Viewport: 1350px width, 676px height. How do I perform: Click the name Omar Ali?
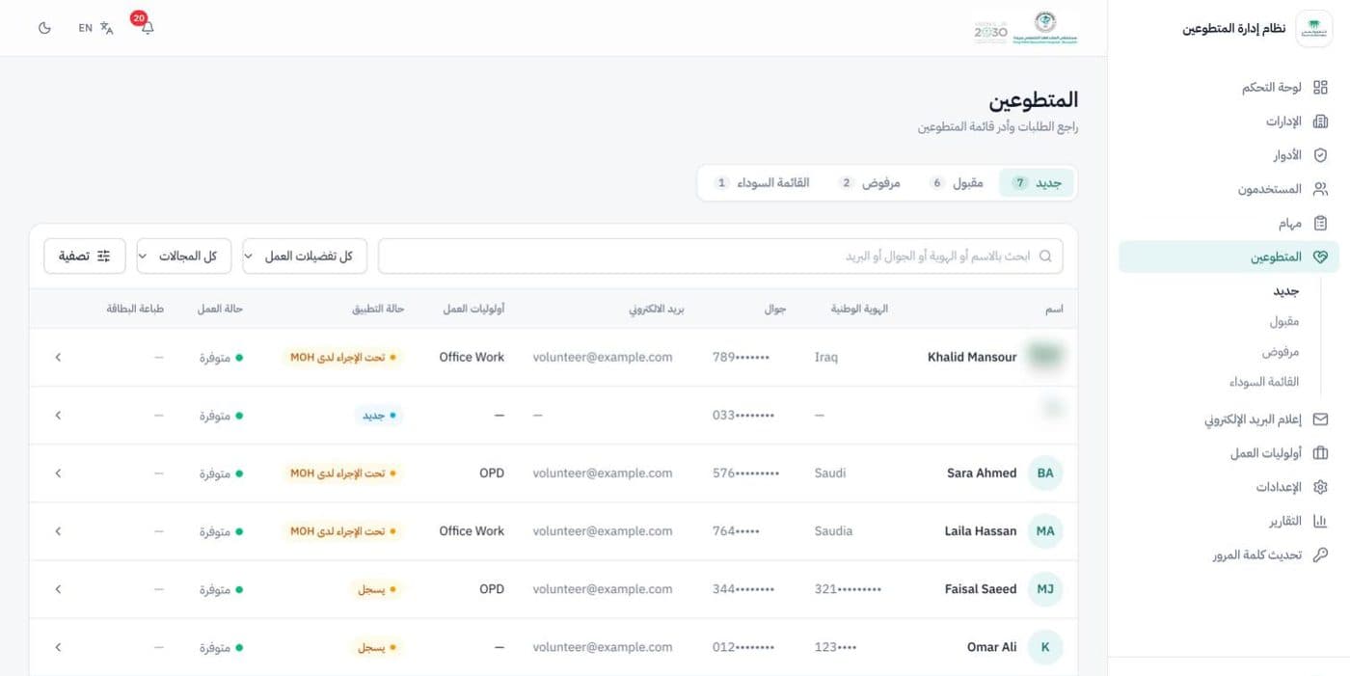click(x=992, y=646)
